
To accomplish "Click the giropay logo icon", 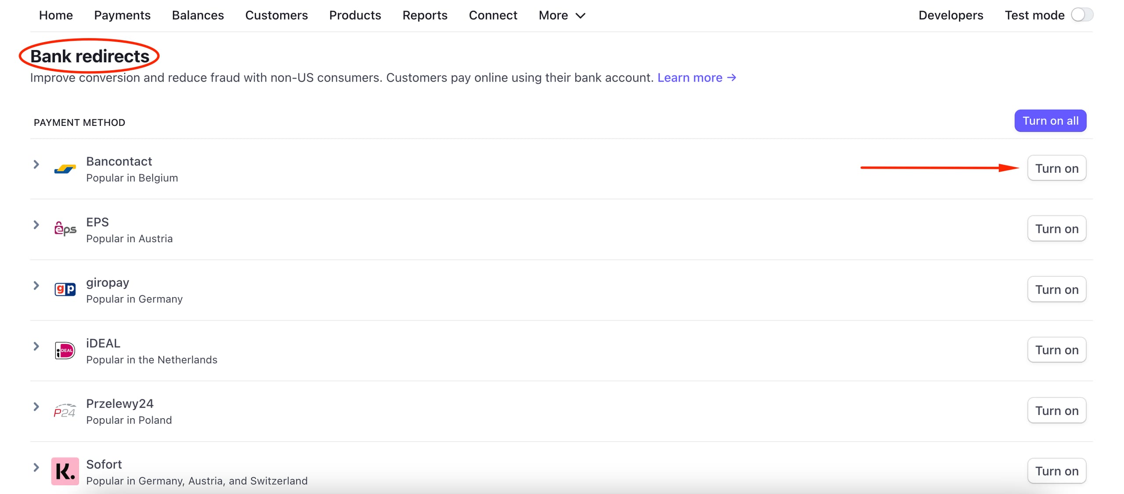I will [65, 290].
